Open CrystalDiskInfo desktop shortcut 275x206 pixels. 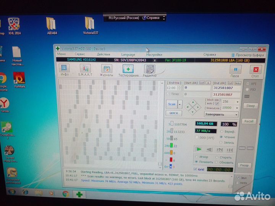click(x=7, y=130)
